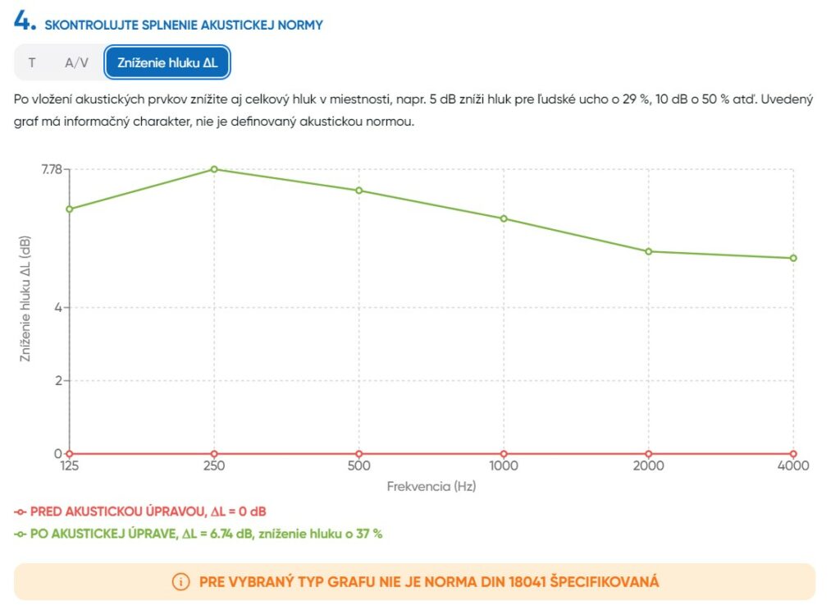Click the green data point at 2000 Hz
The image size is (840, 615).
(648, 251)
